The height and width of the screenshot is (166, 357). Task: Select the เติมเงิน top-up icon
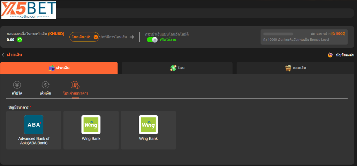coord(45,85)
